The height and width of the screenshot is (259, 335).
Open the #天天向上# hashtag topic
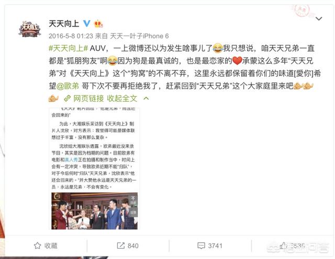tap(69, 48)
